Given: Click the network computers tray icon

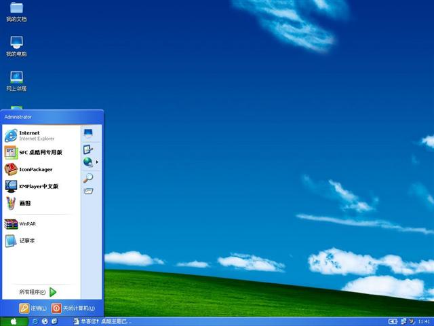Looking at the screenshot, I should pos(404,321).
